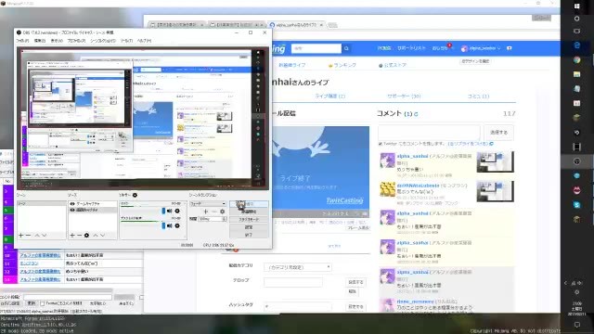
Task: Click スタジオモード button in OBS
Action: (249, 219)
